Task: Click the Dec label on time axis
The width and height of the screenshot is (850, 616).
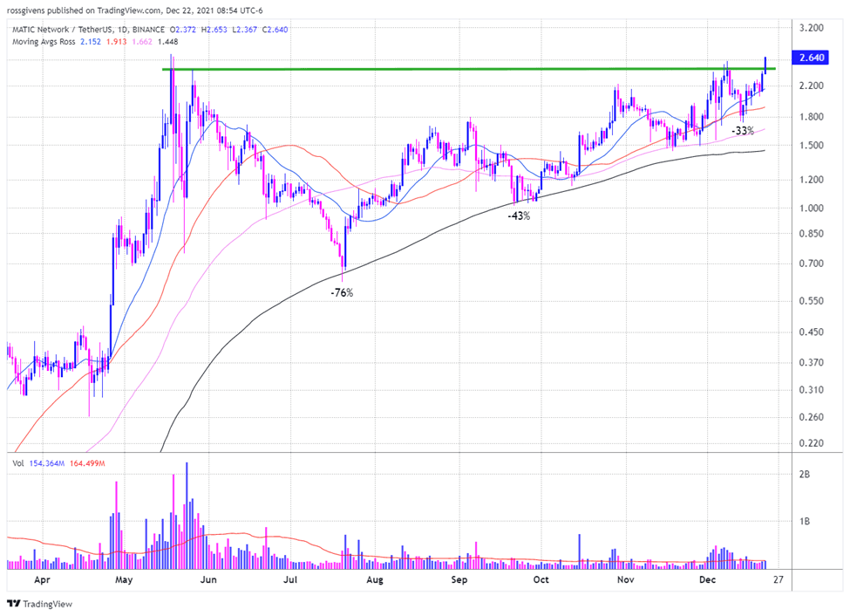Action: point(707,579)
